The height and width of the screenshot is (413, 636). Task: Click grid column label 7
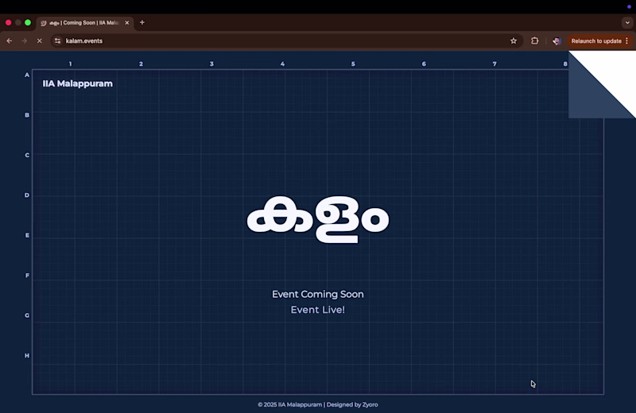coord(494,64)
